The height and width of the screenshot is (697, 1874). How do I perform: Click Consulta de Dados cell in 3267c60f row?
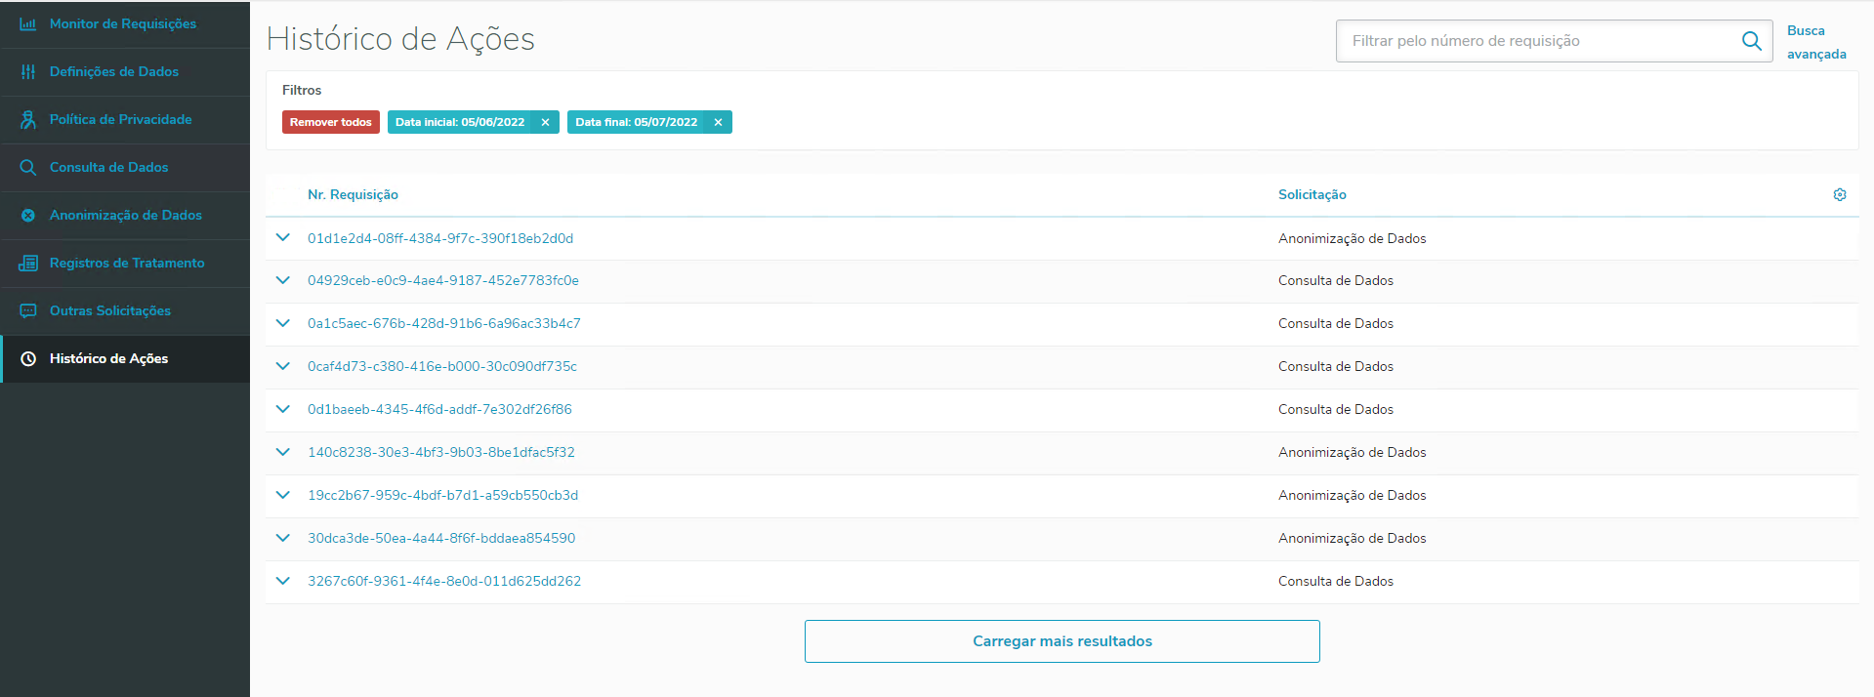point(1336,581)
